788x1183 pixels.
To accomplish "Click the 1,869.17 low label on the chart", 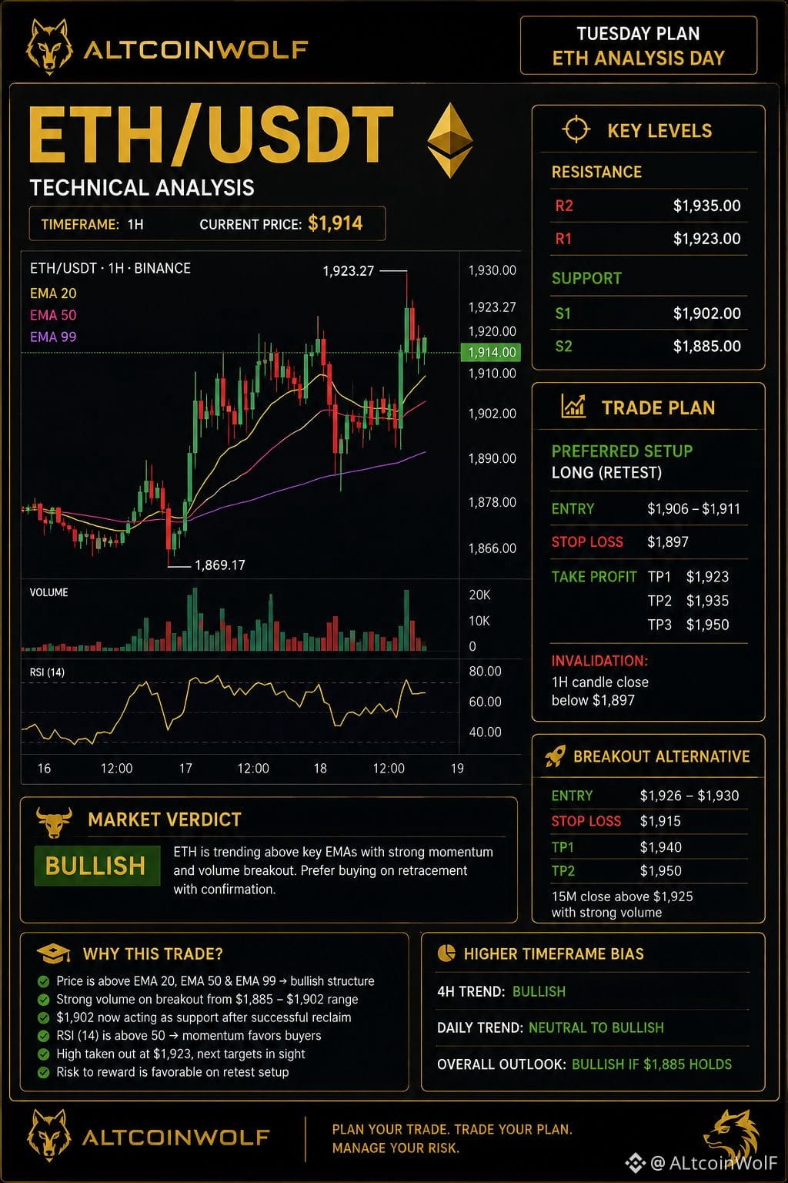I will click(x=220, y=565).
